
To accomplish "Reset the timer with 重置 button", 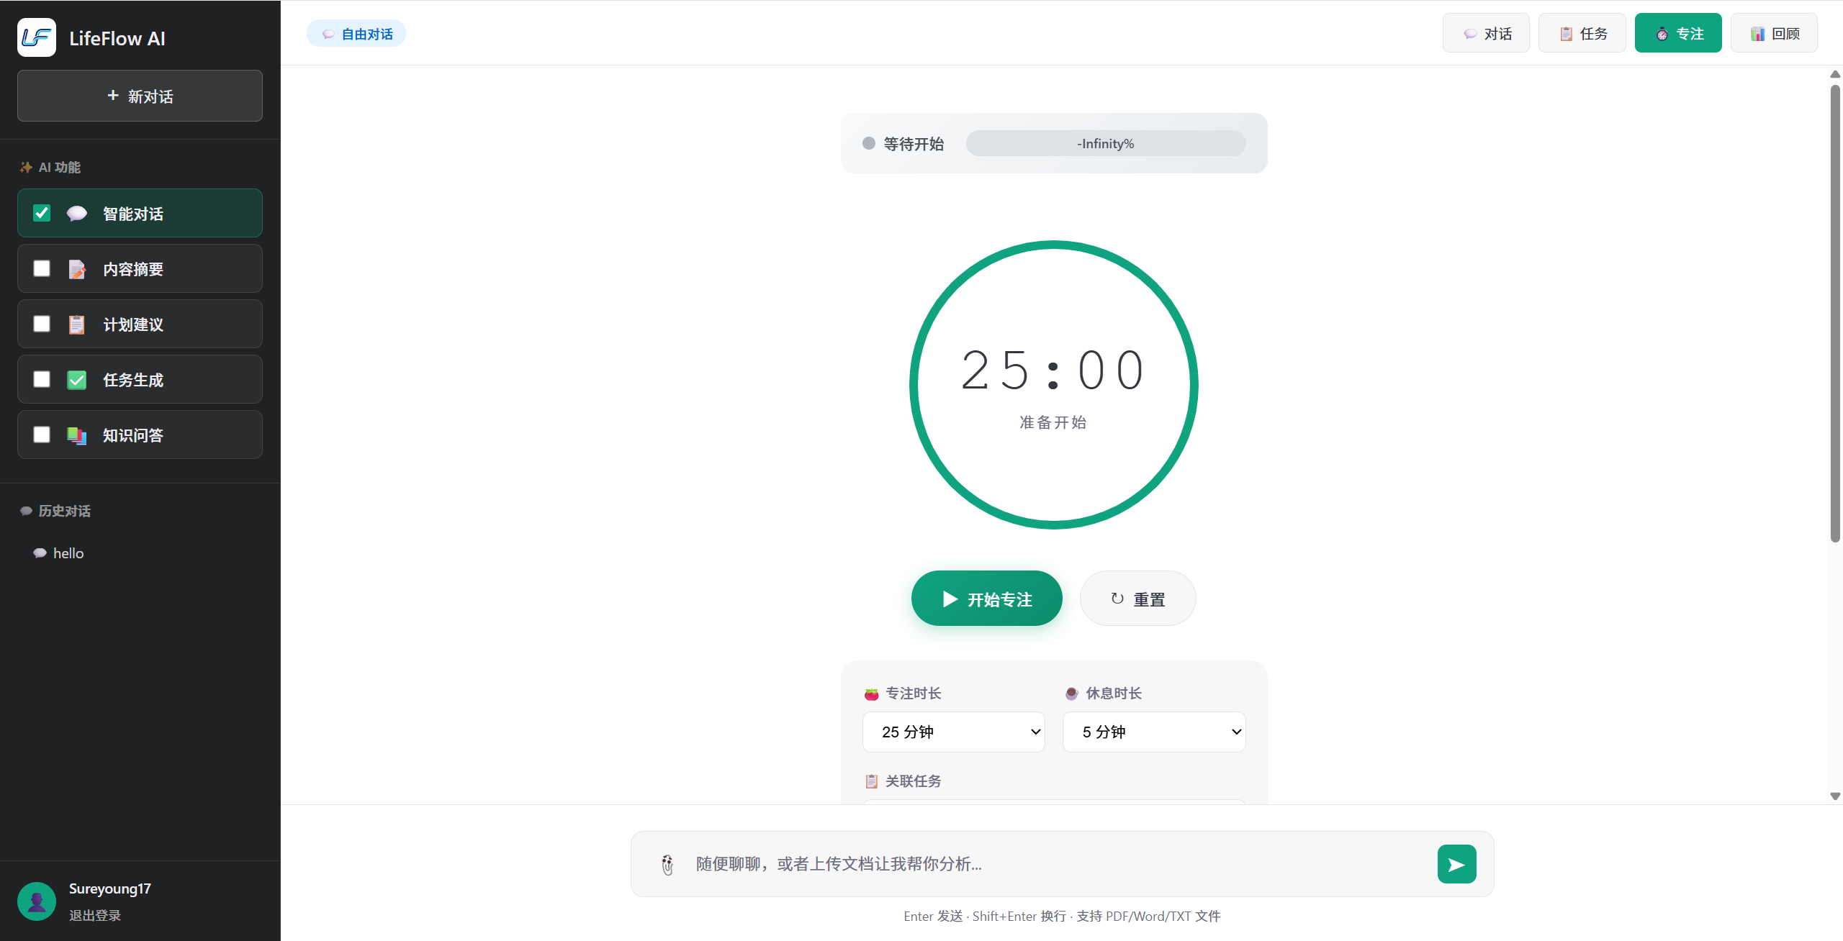I will click(x=1137, y=598).
